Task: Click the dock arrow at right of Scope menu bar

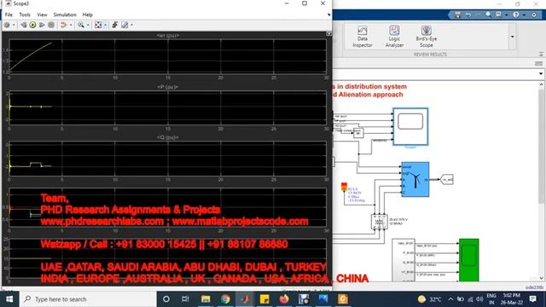Action: click(328, 15)
